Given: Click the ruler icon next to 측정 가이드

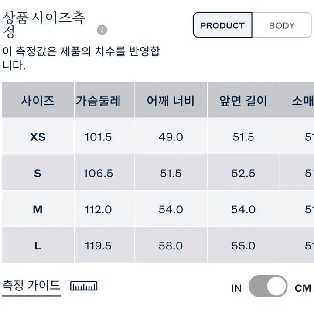Looking at the screenshot, I should [84, 286].
